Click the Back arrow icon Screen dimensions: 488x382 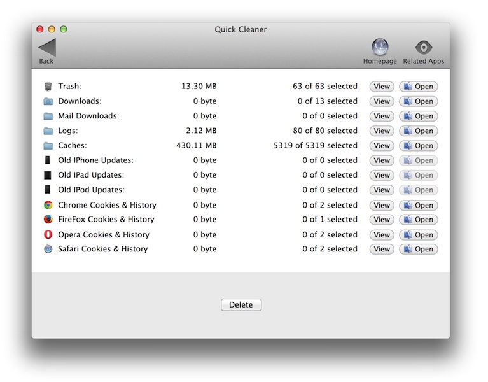tap(47, 48)
